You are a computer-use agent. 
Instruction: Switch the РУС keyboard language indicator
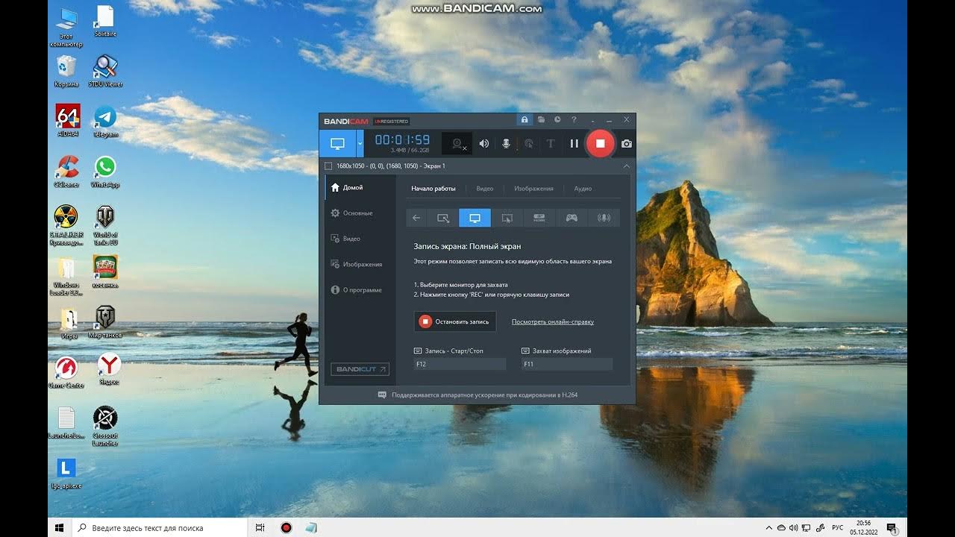tap(837, 527)
